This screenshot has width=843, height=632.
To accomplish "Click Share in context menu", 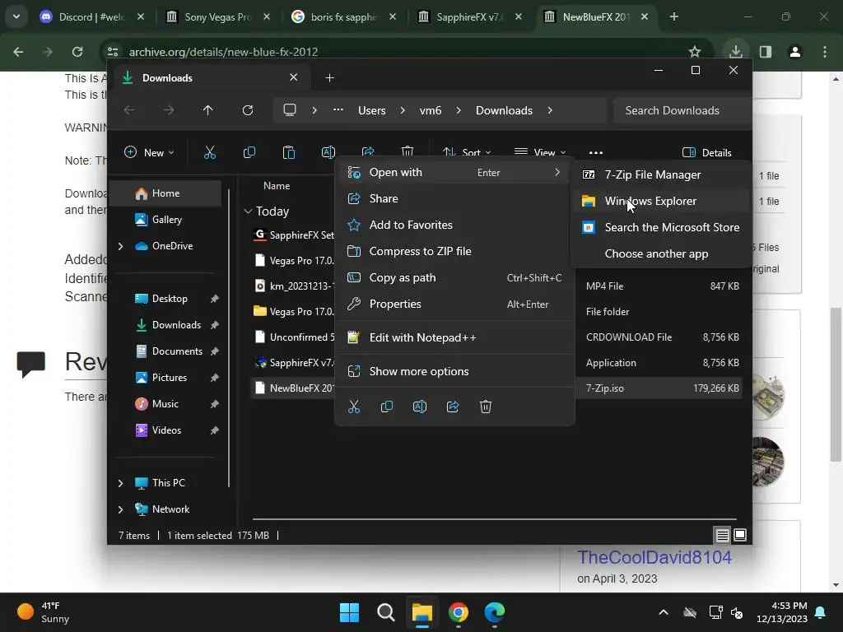I will pos(454,198).
